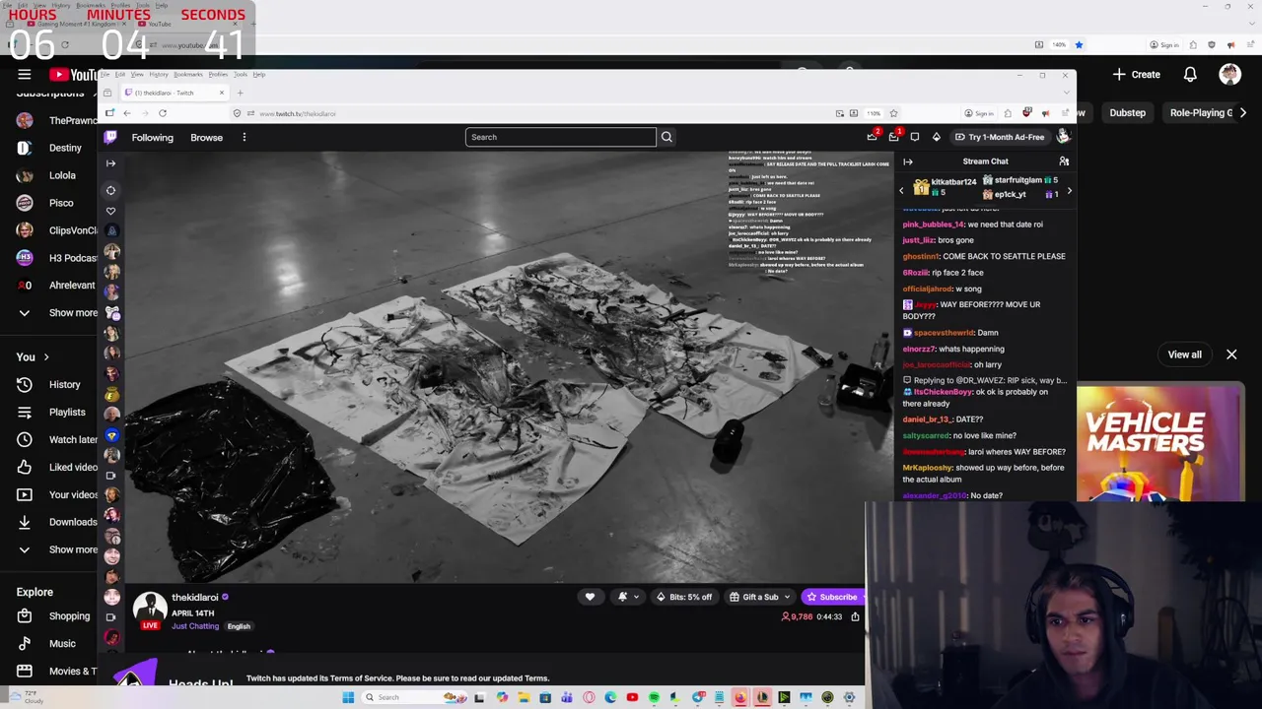Screen dimensions: 1262x709
Task: Open the Firefox Help menu
Action: point(258,75)
